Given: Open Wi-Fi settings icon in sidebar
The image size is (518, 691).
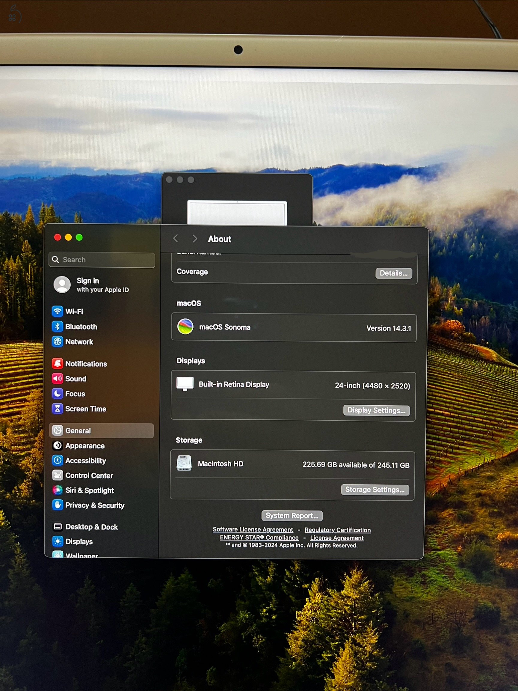Looking at the screenshot, I should [x=58, y=311].
